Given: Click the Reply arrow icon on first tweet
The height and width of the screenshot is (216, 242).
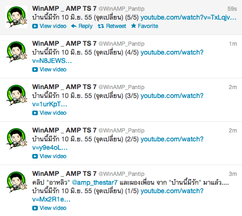Looking at the screenshot, I should (x=74, y=26).
